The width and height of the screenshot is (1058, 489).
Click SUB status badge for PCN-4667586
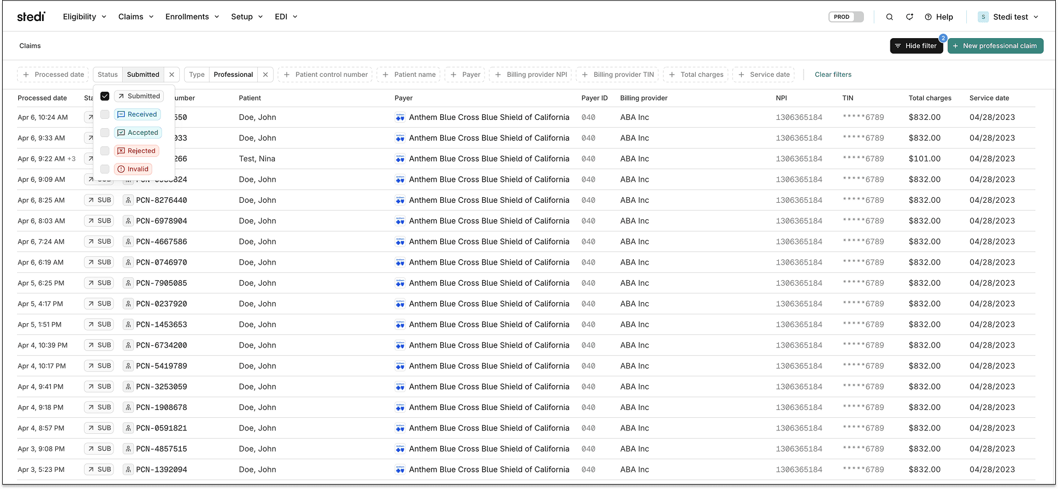click(x=99, y=241)
